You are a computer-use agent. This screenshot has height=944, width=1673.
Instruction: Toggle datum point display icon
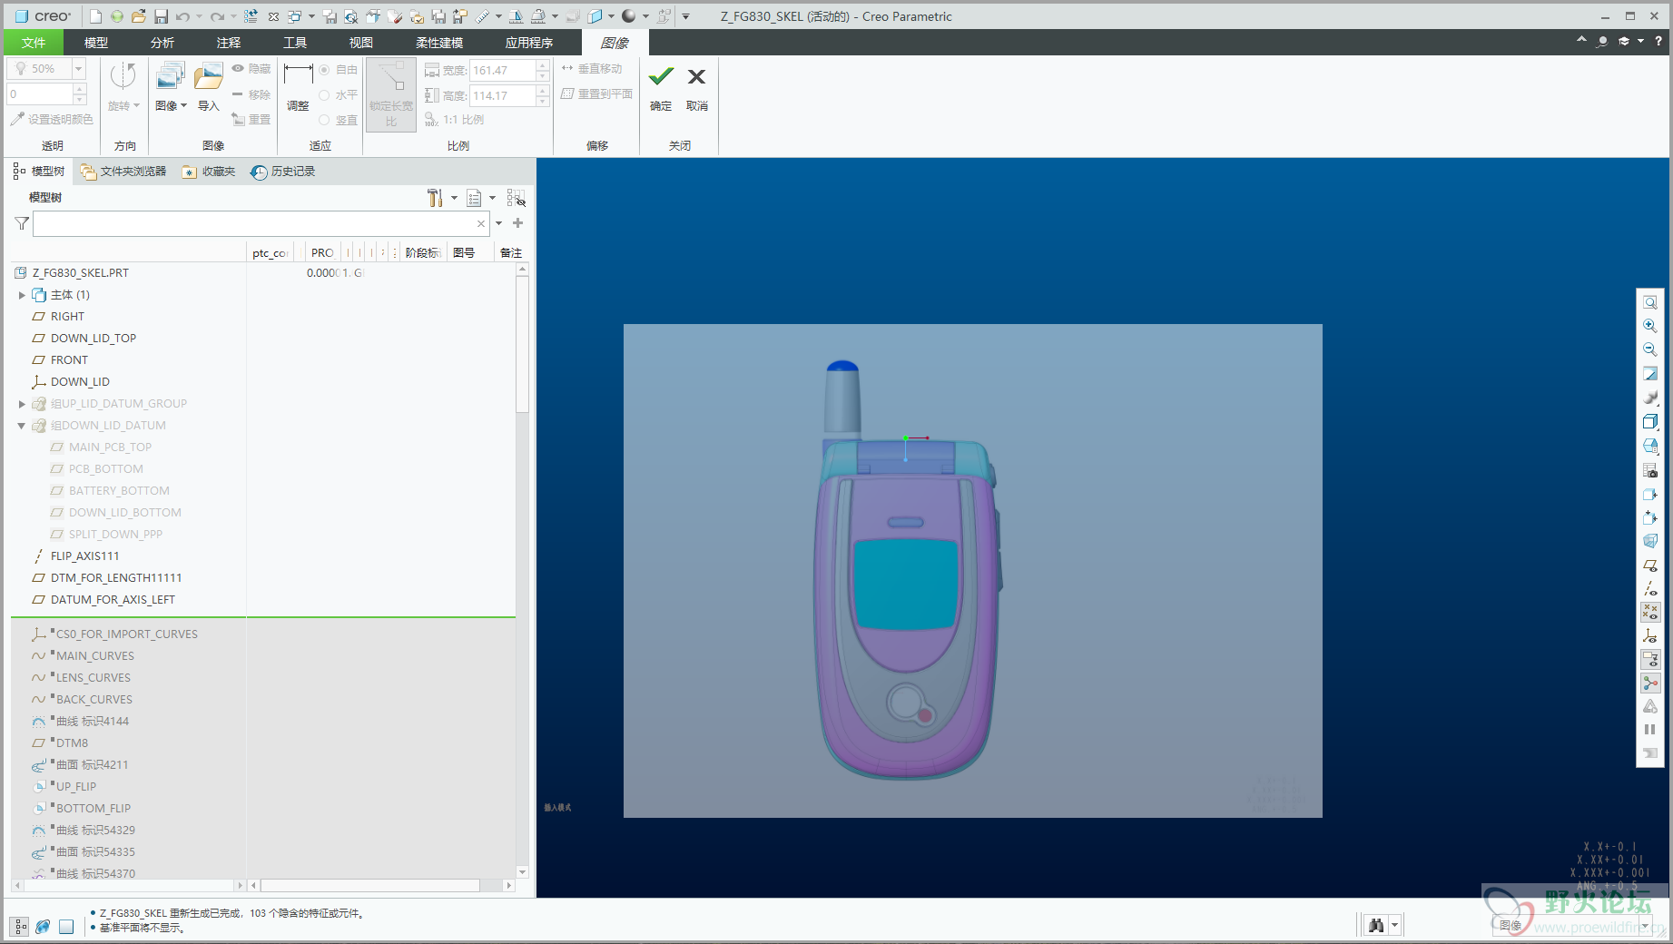1650,612
